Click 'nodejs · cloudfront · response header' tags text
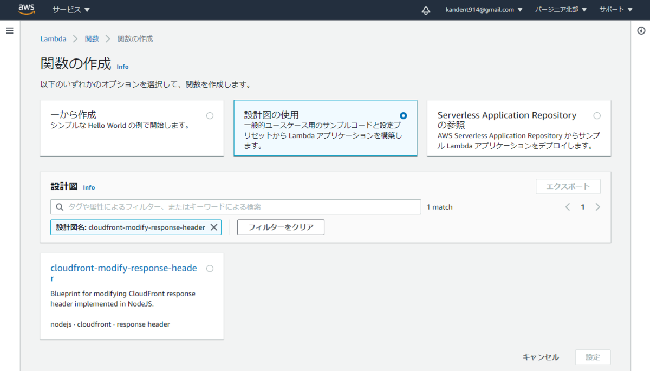The image size is (650, 371). coord(110,324)
